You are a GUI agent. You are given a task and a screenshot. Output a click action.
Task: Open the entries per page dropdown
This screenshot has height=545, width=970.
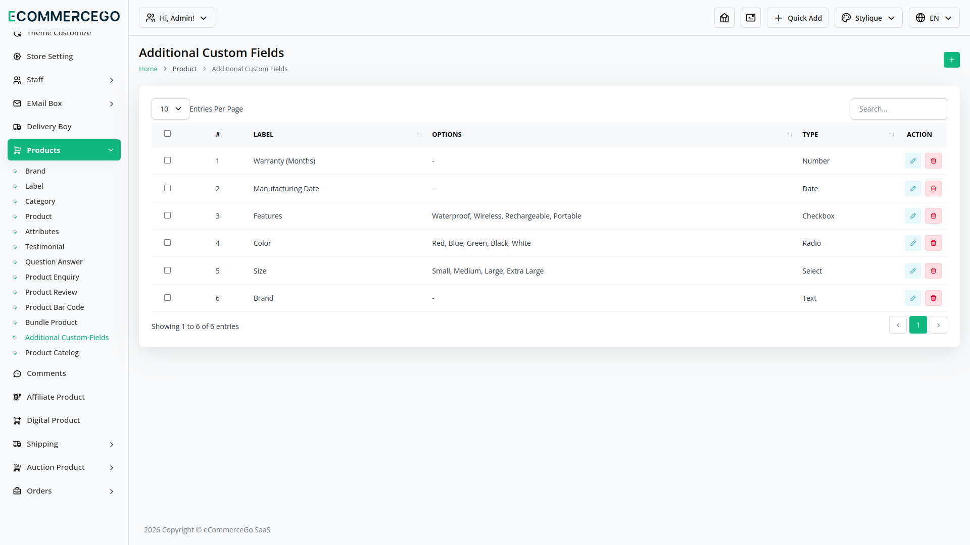point(170,109)
